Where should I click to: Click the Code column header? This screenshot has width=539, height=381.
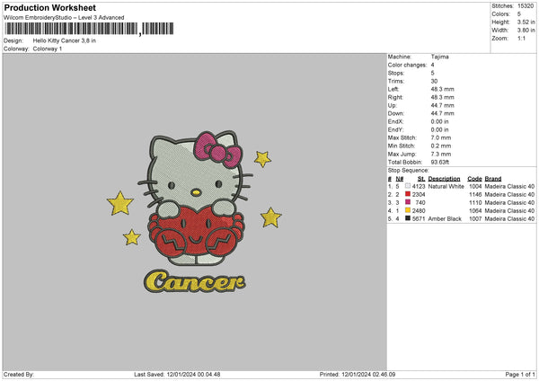point(474,178)
